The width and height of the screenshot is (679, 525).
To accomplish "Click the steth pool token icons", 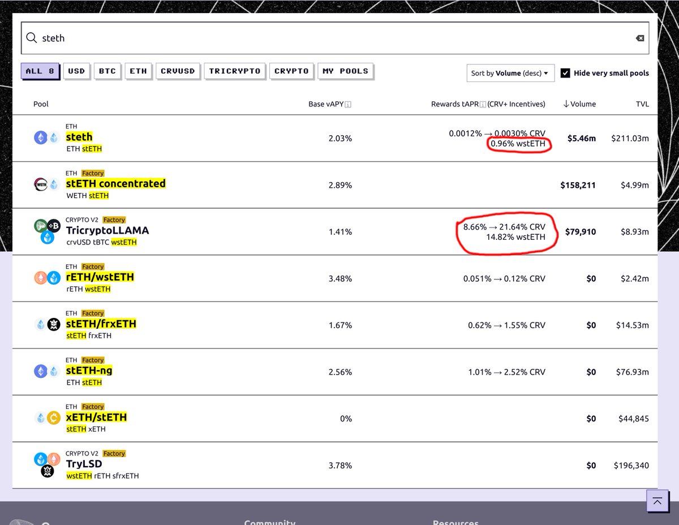I will point(47,137).
